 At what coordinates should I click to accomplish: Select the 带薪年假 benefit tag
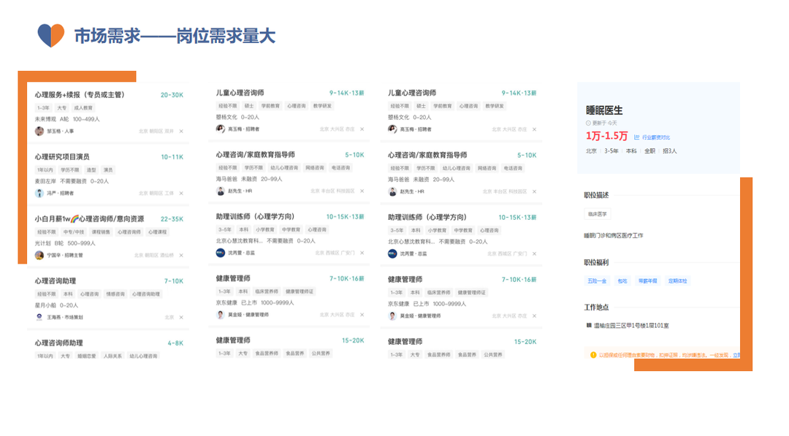point(647,280)
